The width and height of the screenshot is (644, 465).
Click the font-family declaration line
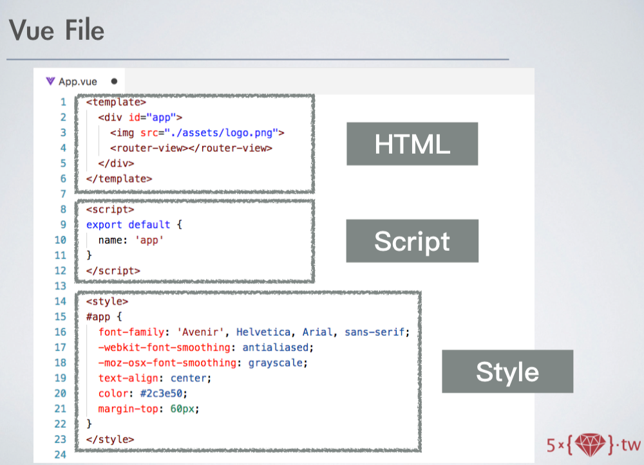pyautogui.click(x=254, y=332)
